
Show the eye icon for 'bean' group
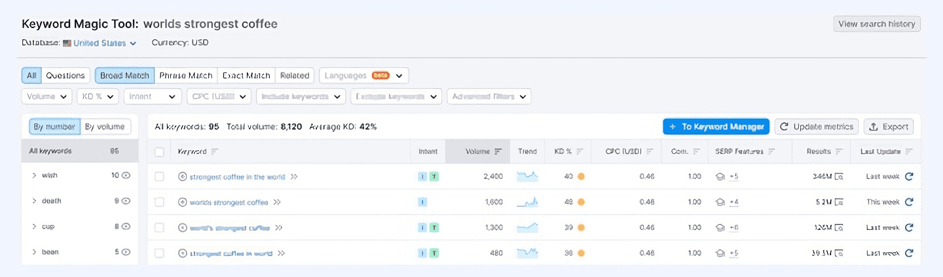pos(126,252)
